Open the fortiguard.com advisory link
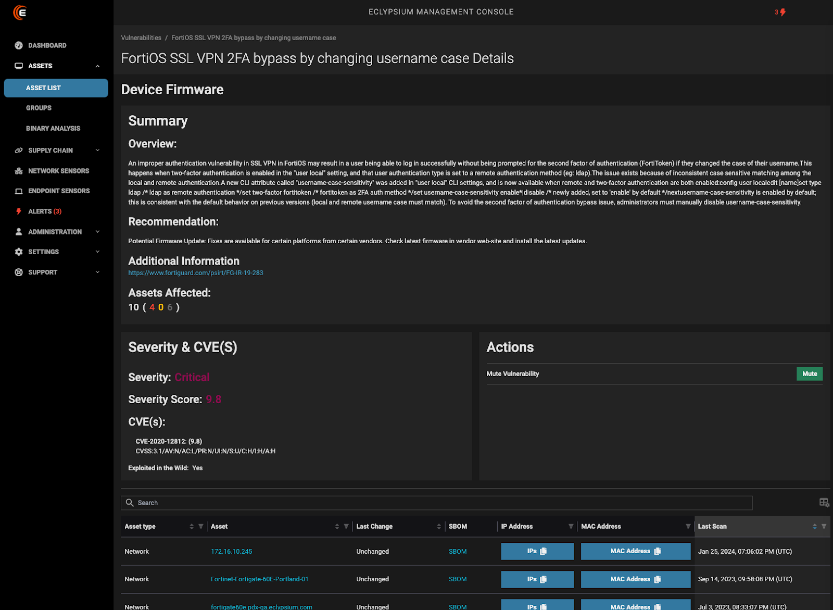 click(x=196, y=272)
